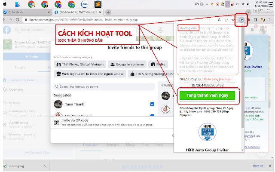Click Invite via QR code option
Image resolution: width=275 pixels, height=172 pixels.
[112, 122]
